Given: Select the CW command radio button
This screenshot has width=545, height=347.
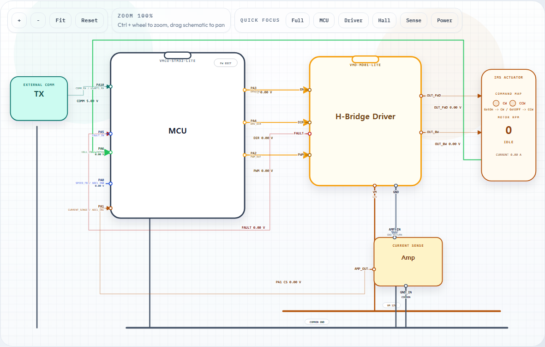Looking at the screenshot, I should tap(496, 103).
